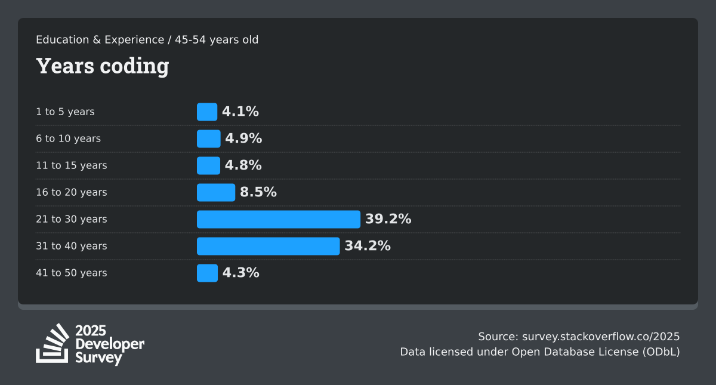Click the 11 to 15 years bar

click(208, 165)
